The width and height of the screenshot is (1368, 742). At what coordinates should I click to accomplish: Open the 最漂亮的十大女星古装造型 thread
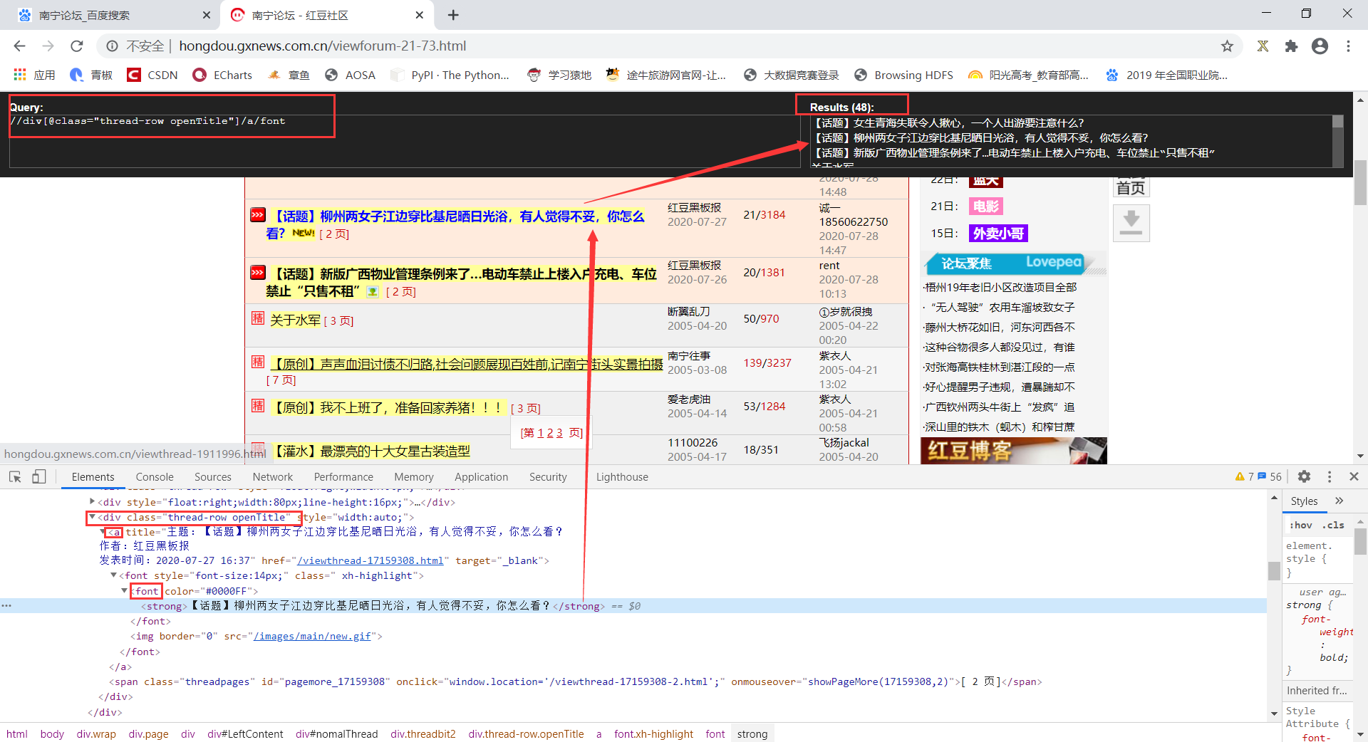[x=372, y=451]
